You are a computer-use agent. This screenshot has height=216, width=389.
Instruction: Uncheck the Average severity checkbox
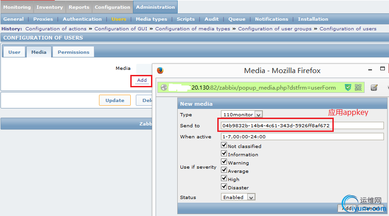pyautogui.click(x=224, y=170)
